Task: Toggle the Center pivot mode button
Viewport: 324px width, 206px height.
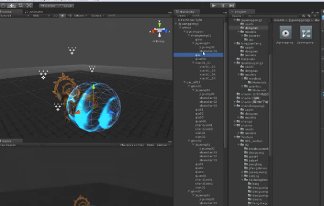Action: pyautogui.click(x=48, y=6)
